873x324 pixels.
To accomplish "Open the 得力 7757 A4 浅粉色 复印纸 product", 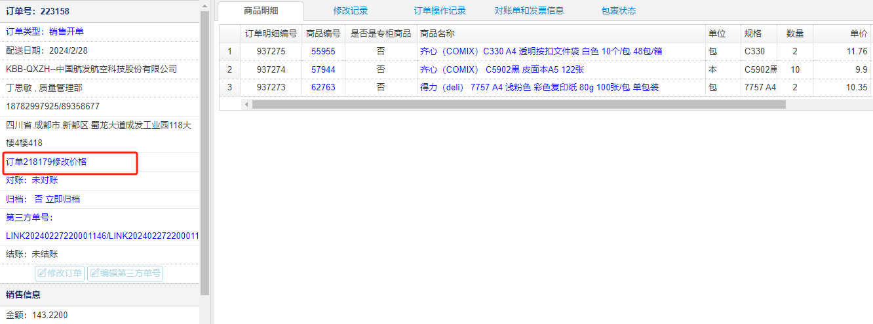I will (x=539, y=88).
